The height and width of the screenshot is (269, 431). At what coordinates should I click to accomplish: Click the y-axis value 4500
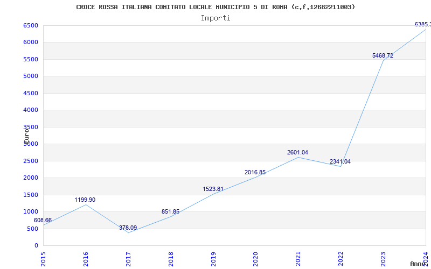click(x=31, y=93)
